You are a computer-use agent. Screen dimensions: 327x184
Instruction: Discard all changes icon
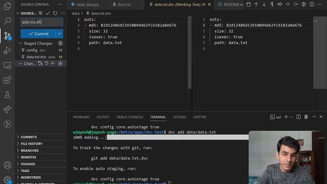[46, 63]
